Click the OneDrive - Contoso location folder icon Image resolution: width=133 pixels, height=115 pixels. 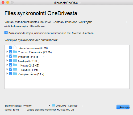coord(53,105)
